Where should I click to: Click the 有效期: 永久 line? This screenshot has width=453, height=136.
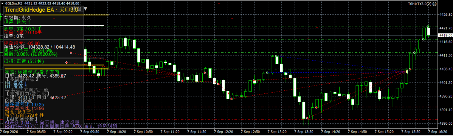coord(17,18)
